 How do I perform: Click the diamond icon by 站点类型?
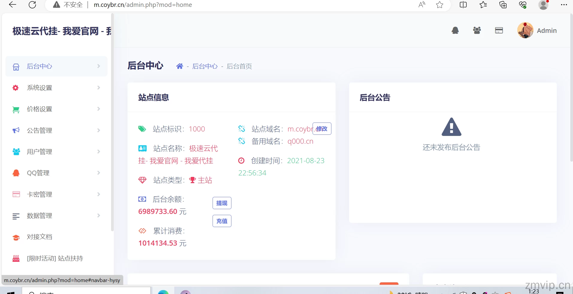[x=142, y=180]
